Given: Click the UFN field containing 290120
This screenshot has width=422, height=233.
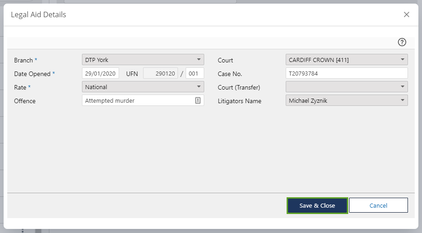Looking at the screenshot, I should point(160,73).
